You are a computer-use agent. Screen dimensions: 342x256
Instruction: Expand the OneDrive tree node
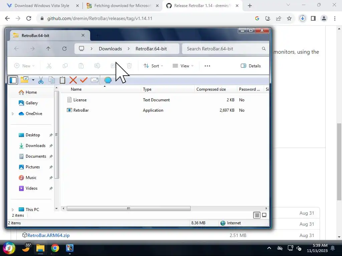13,114
